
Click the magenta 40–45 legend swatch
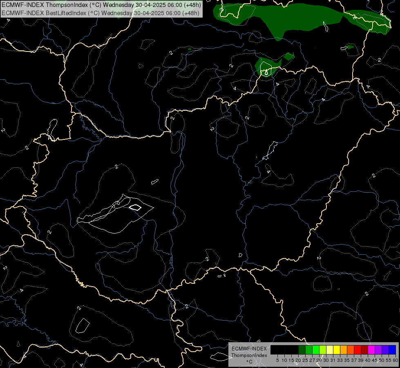coord(371,350)
